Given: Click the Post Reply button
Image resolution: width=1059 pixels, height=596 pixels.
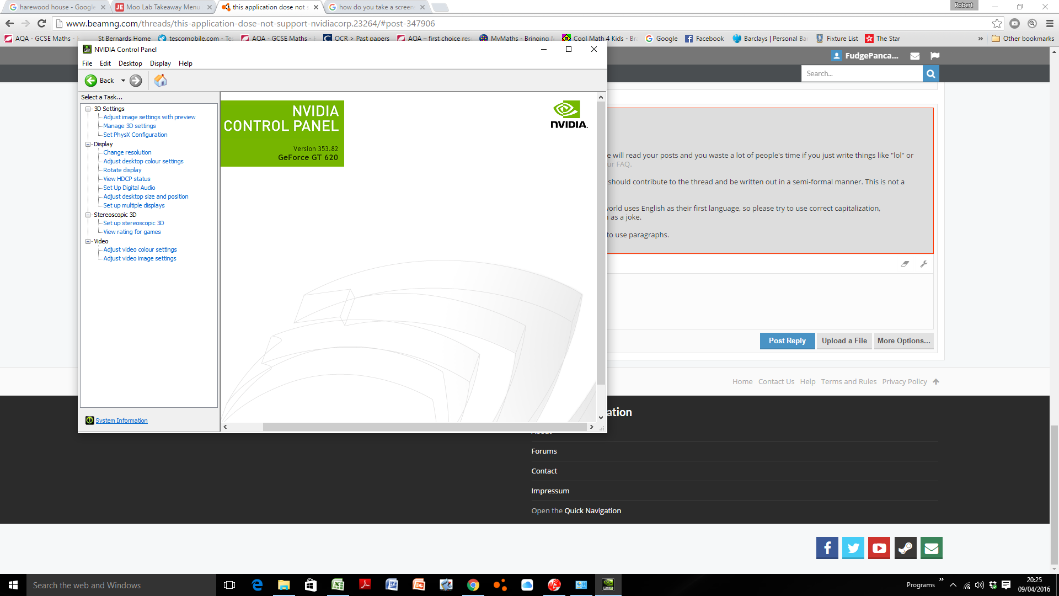Looking at the screenshot, I should coord(787,341).
